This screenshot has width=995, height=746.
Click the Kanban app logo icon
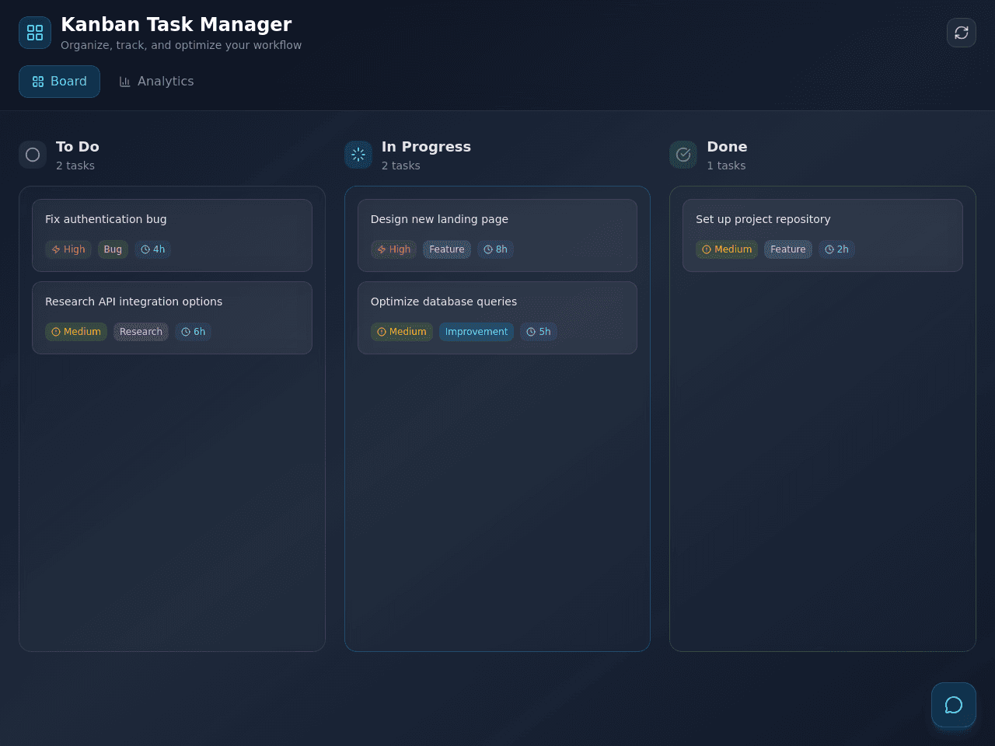(x=35, y=33)
